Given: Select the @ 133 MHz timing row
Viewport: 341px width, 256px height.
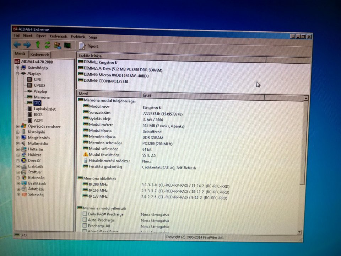Looking at the screenshot, I should [155, 197].
